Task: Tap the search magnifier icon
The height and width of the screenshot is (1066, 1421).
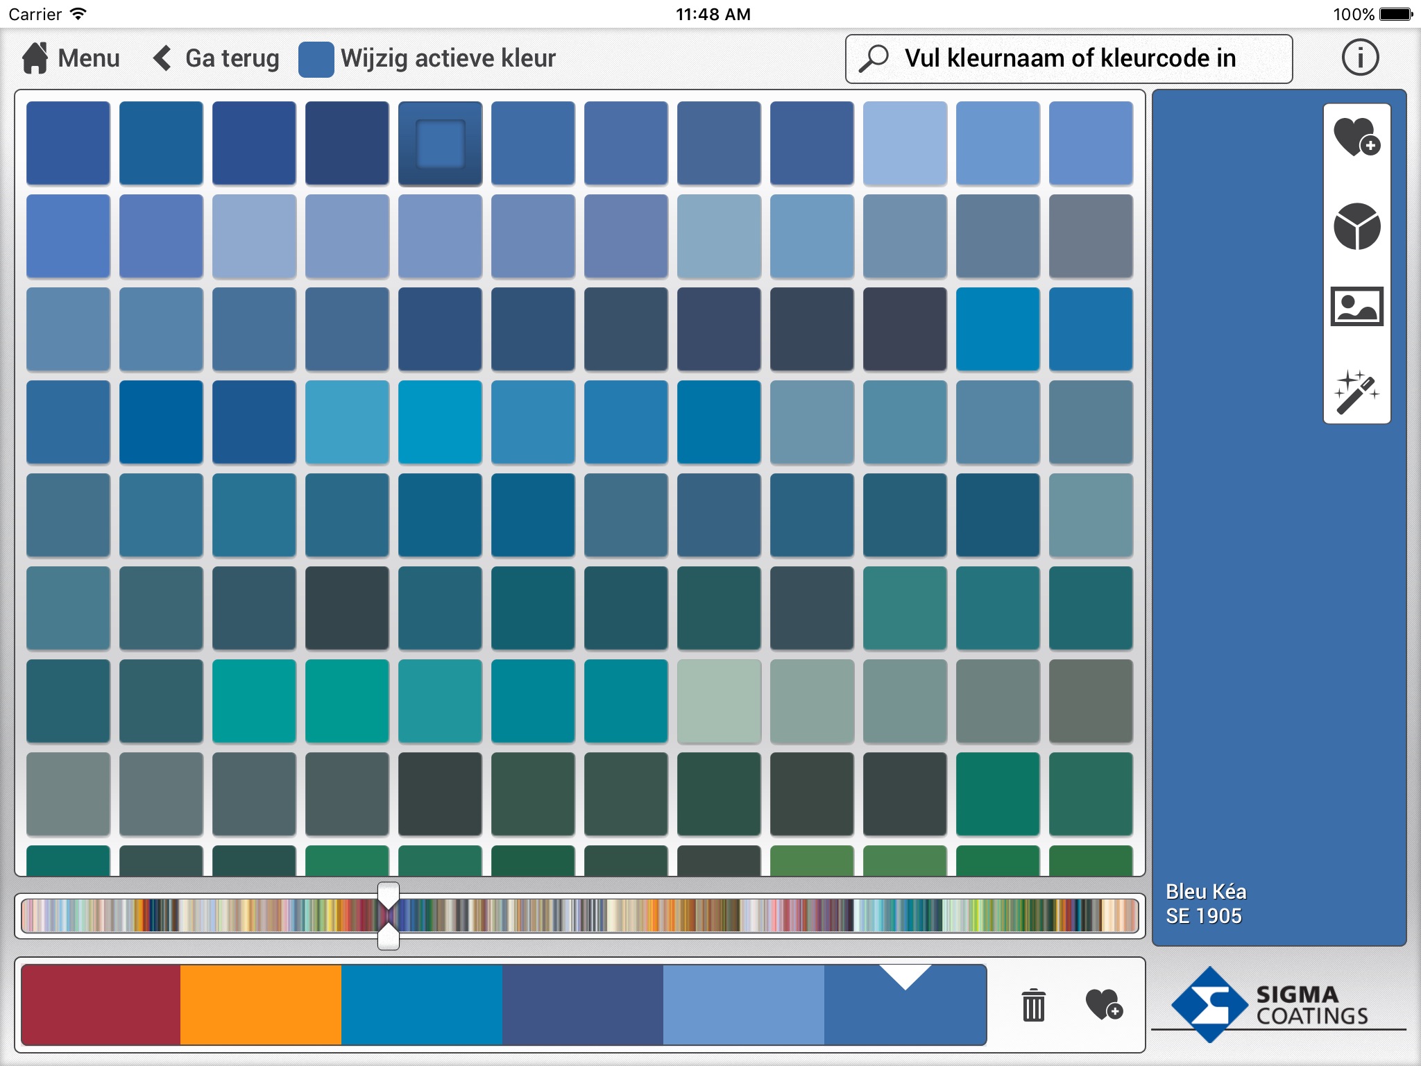Action: click(874, 59)
